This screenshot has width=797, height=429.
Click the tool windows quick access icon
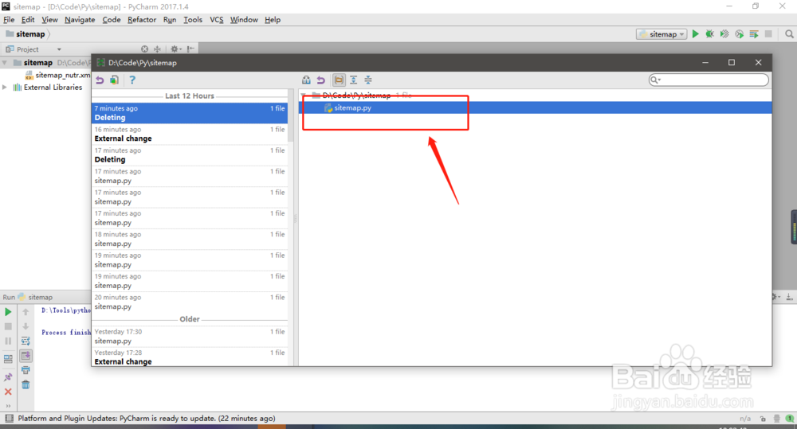(9, 419)
